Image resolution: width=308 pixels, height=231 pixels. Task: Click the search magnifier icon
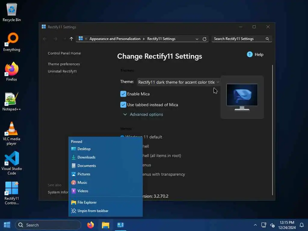[x=267, y=39]
